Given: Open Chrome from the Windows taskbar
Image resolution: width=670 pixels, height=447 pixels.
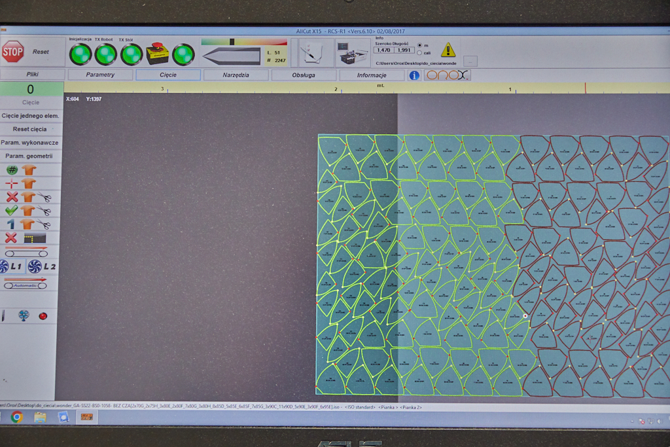Looking at the screenshot, I should [16, 417].
